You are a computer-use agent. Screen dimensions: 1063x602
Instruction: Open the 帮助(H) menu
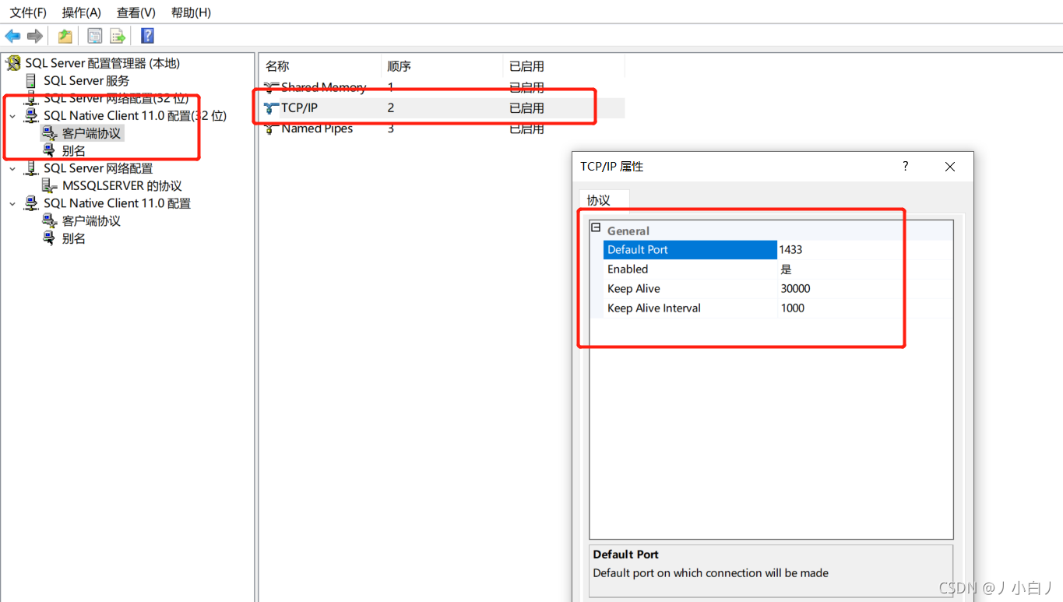pyautogui.click(x=191, y=12)
